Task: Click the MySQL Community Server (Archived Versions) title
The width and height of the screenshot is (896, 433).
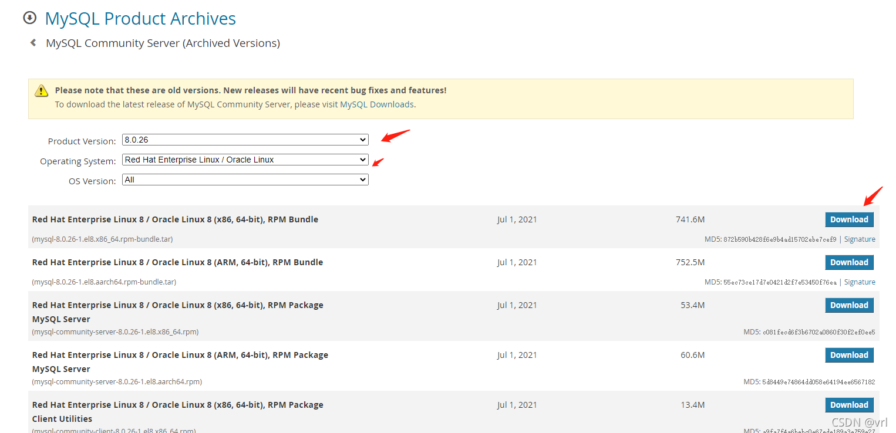Action: (163, 43)
